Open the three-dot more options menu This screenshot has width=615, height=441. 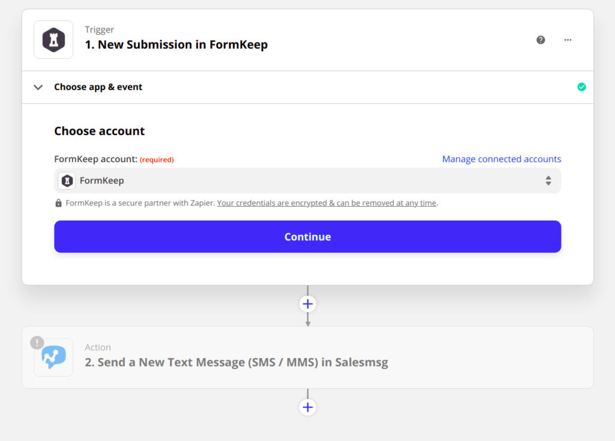(568, 40)
